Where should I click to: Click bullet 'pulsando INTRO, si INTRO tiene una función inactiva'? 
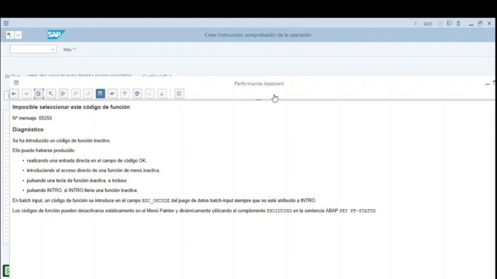point(82,190)
